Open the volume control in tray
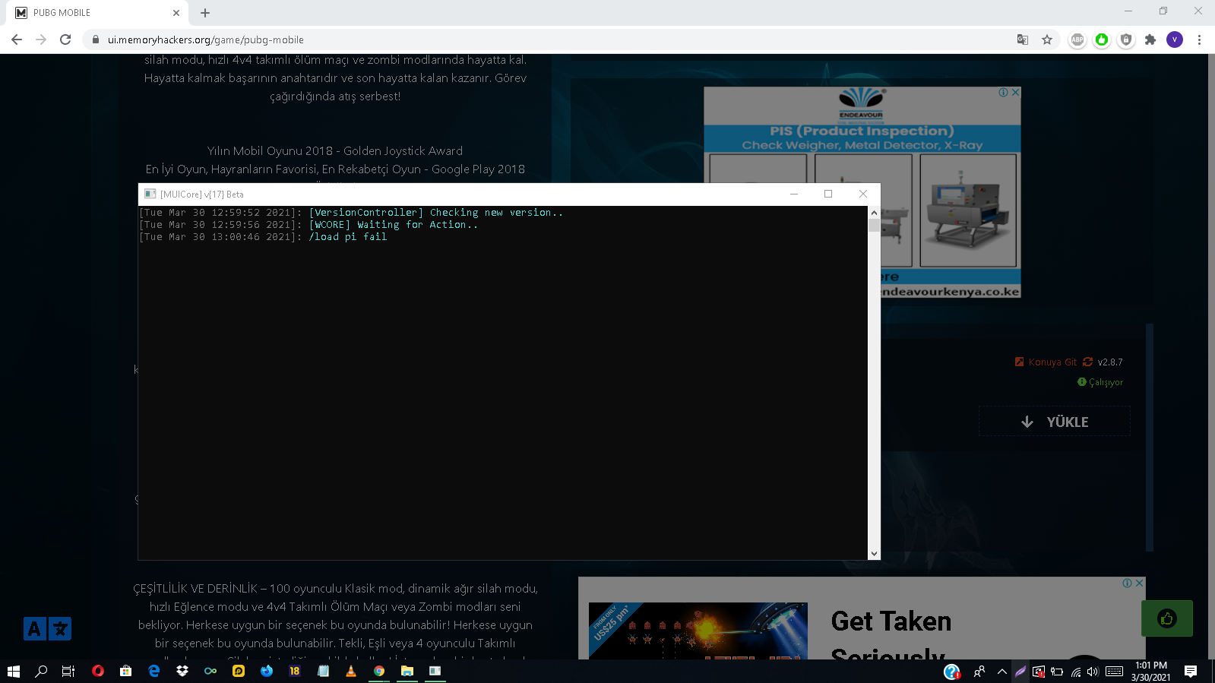Image resolution: width=1215 pixels, height=683 pixels. coord(1093,672)
